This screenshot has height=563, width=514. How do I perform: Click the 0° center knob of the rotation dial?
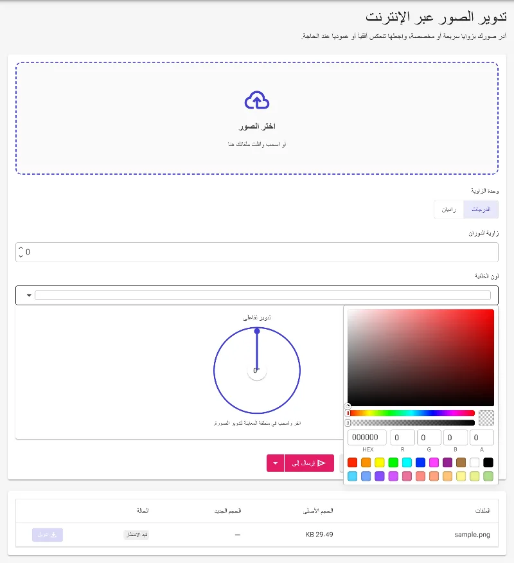[256, 371]
